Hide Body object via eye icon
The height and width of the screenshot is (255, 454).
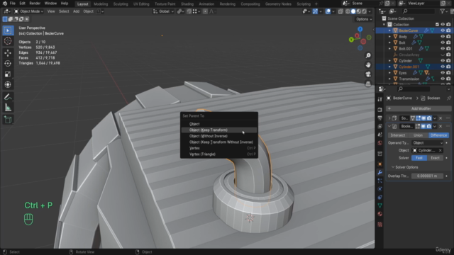443,37
